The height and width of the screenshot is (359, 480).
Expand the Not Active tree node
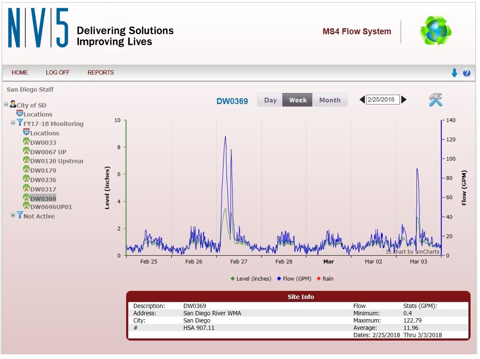[12, 215]
